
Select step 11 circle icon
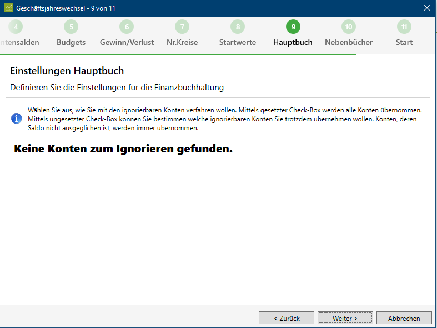click(404, 27)
